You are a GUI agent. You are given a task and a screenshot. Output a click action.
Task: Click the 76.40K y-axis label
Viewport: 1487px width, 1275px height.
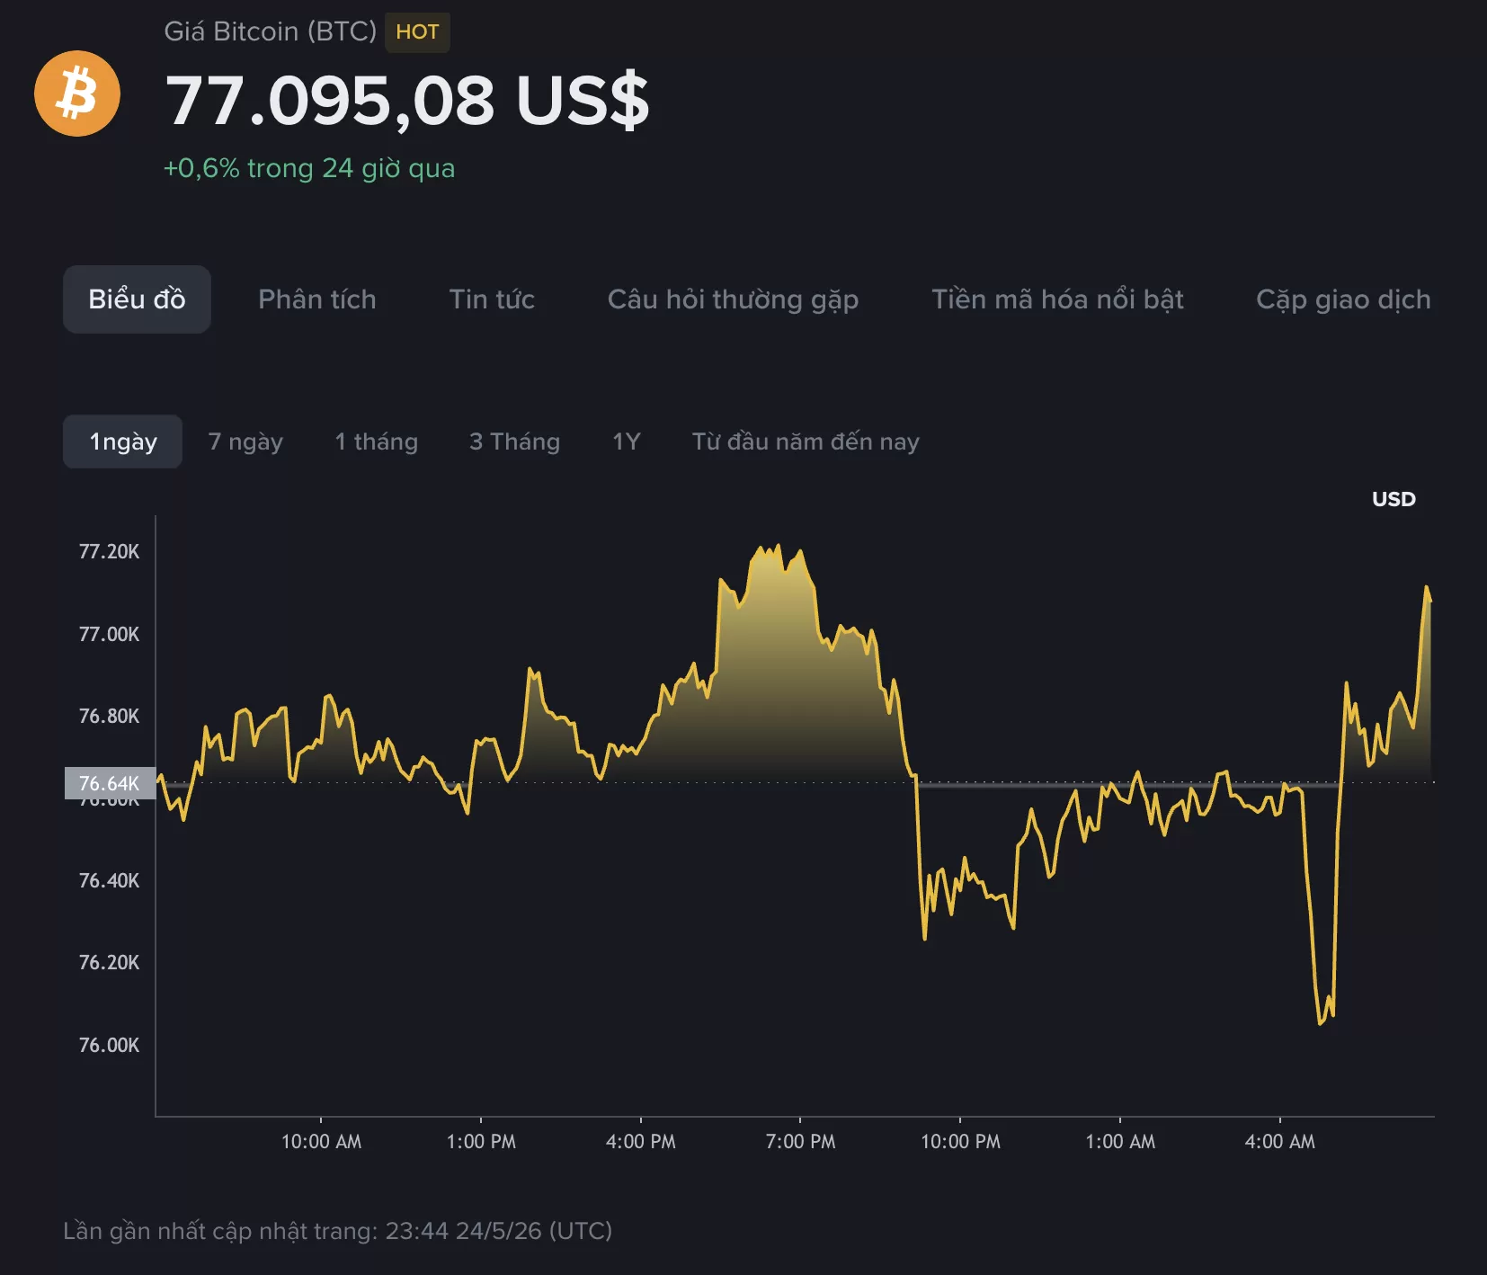coord(109,880)
